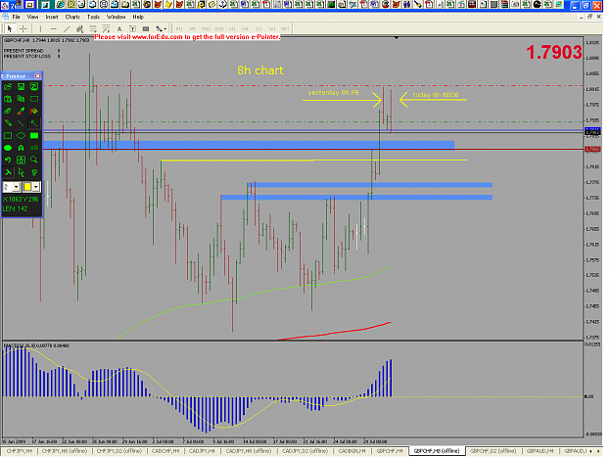Select the horizontal line drawing tool
Viewport: 612px width, 457px height.
[54, 28]
